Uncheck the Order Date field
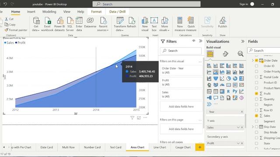Screen dimensions: 280x157 (256, 61)
